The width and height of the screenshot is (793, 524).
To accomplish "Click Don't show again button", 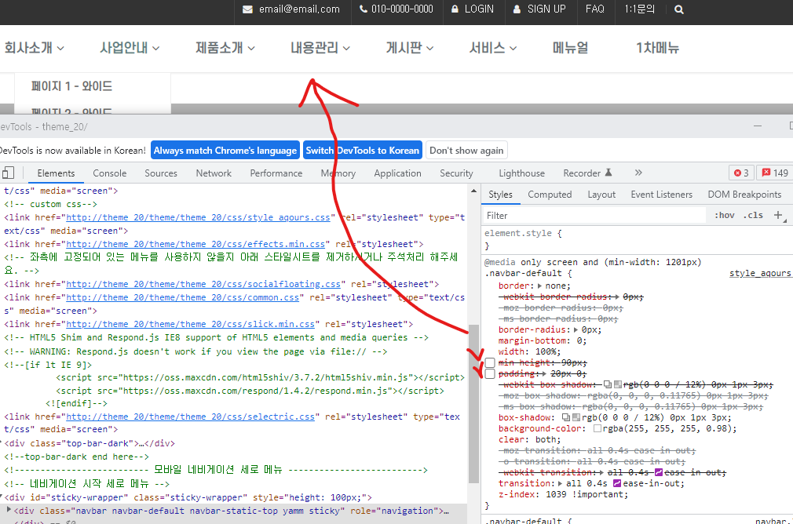I will pos(466,150).
